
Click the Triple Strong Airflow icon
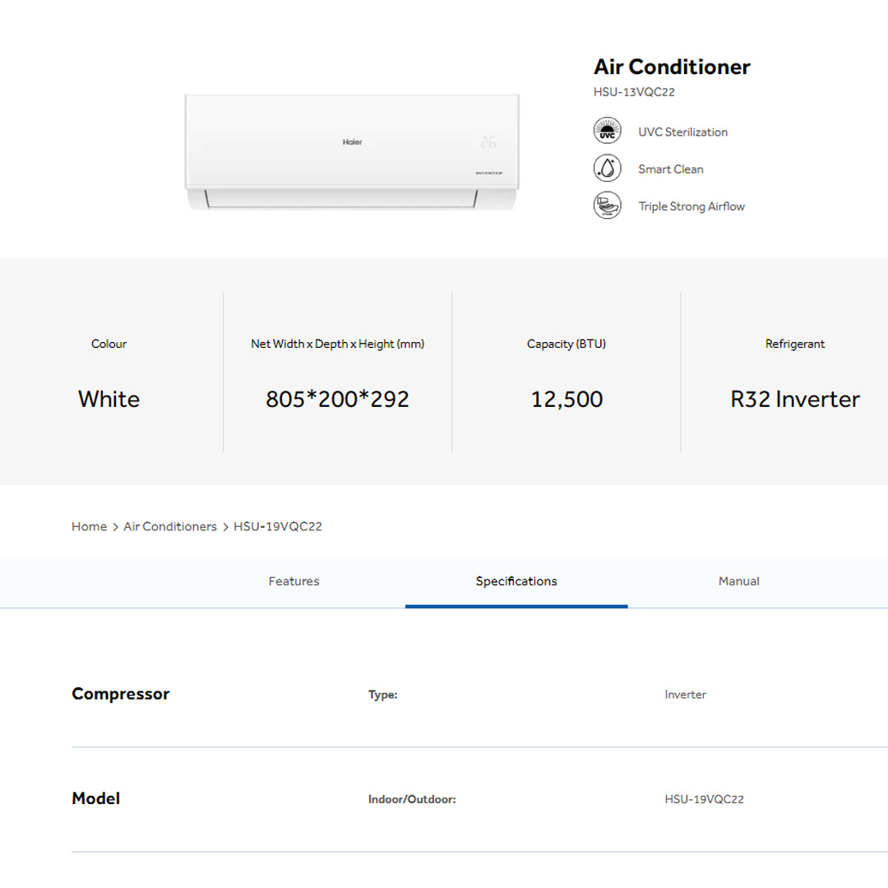click(x=608, y=205)
